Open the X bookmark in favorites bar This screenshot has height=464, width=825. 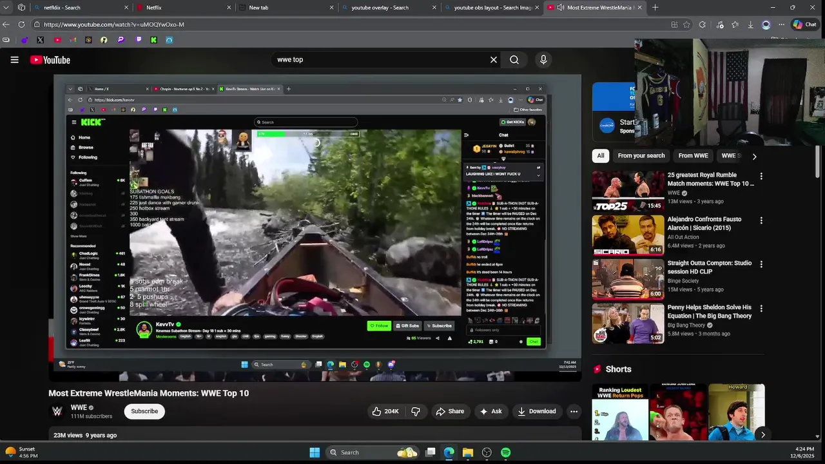(41, 40)
